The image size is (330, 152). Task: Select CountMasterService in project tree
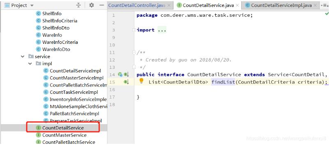point(65,135)
